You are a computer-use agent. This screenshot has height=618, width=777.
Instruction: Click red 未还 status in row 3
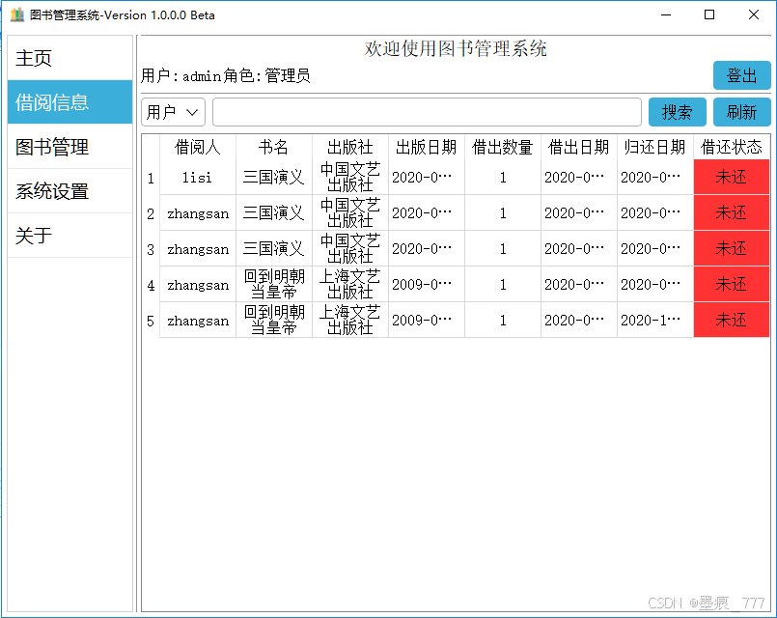click(732, 249)
